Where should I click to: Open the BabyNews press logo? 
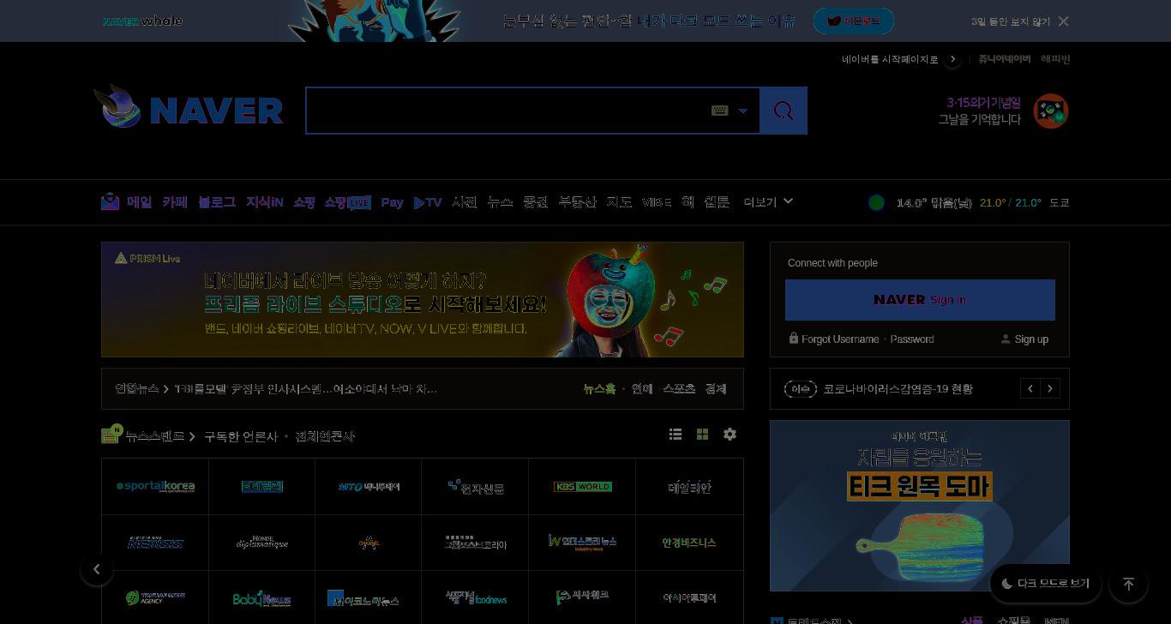[262, 598]
